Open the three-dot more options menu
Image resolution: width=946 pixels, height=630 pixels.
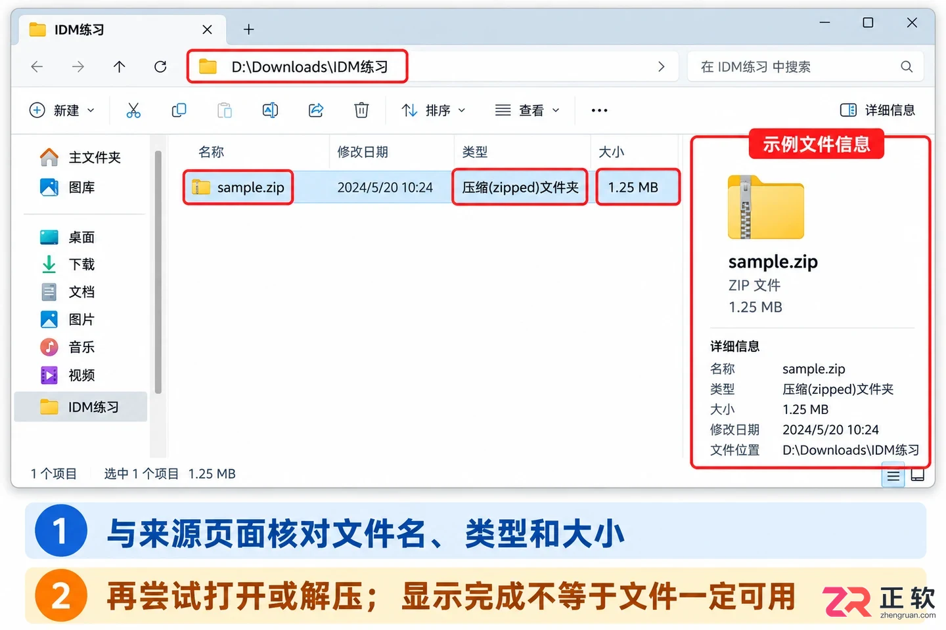[599, 110]
